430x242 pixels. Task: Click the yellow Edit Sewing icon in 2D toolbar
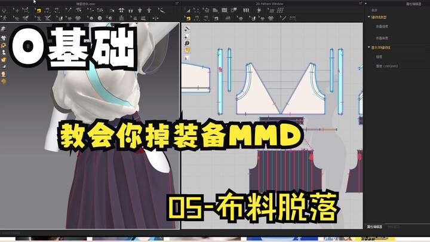coord(188,19)
